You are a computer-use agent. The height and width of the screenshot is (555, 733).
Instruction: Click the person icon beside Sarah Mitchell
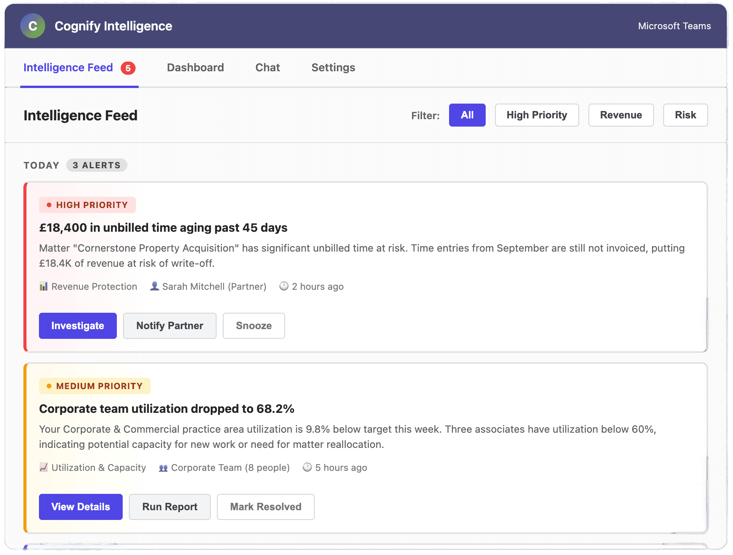pyautogui.click(x=154, y=286)
